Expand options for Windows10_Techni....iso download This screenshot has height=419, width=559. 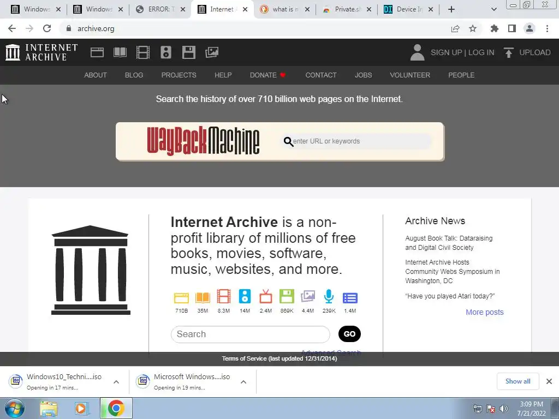(x=116, y=382)
